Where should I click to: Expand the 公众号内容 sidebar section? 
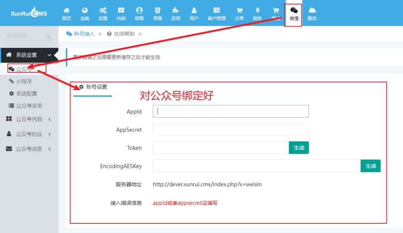coord(29,119)
